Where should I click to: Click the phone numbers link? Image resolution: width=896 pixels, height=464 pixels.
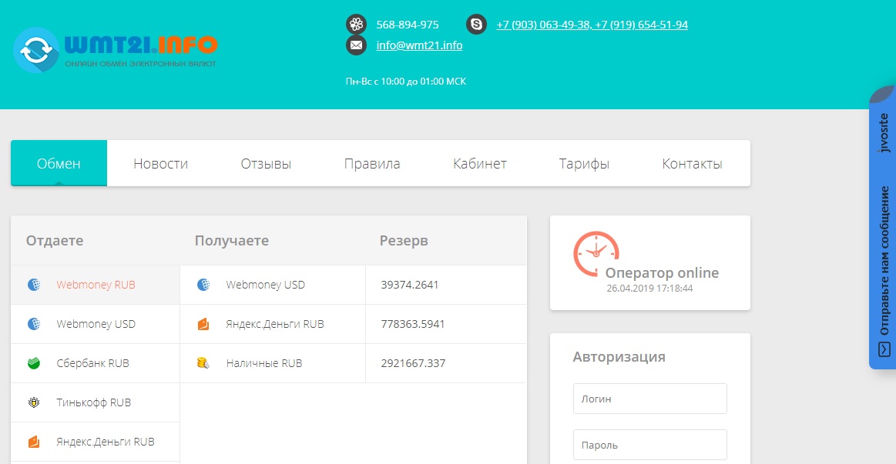click(x=592, y=25)
